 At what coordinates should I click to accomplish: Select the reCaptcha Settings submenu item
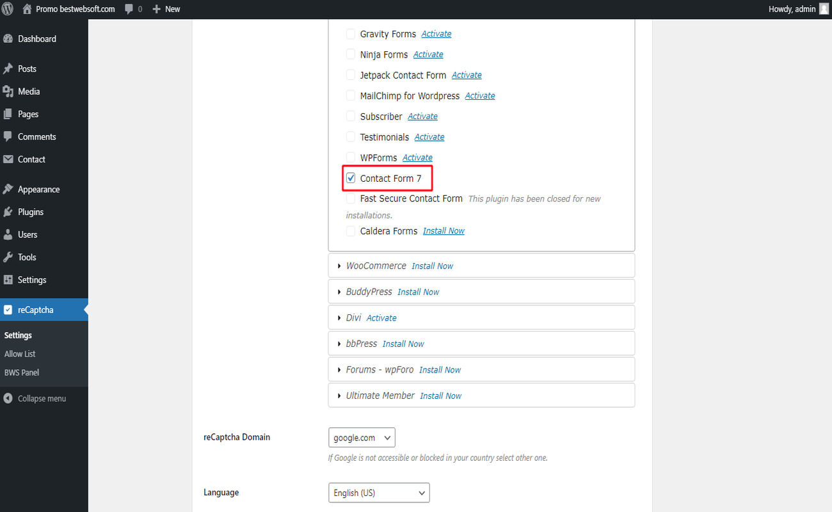point(18,335)
